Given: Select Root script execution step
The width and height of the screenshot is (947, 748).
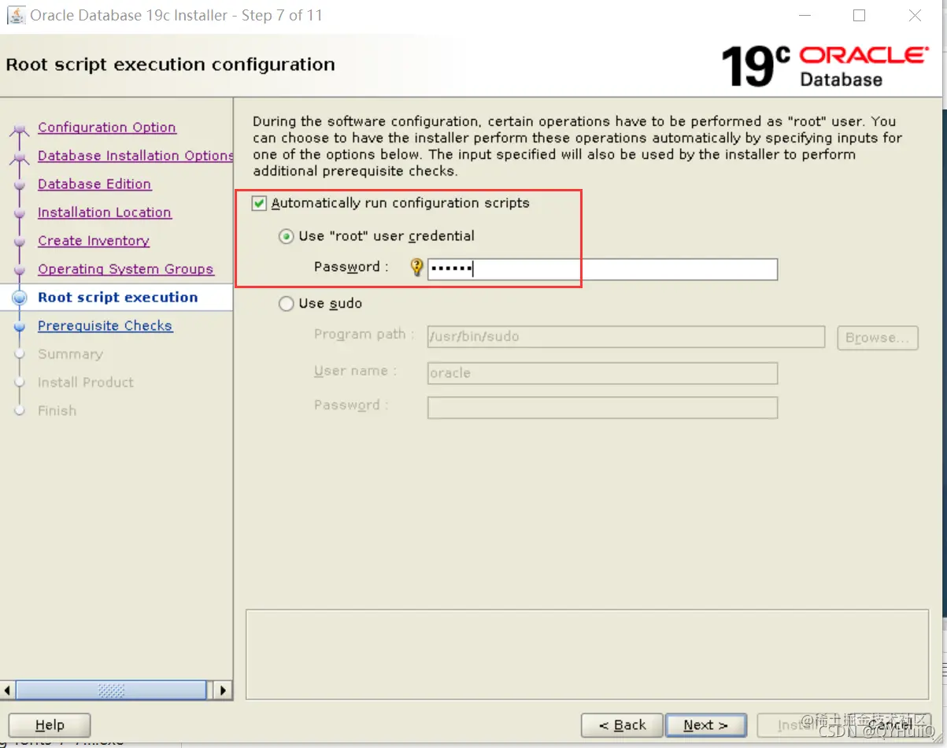Looking at the screenshot, I should coord(118,298).
